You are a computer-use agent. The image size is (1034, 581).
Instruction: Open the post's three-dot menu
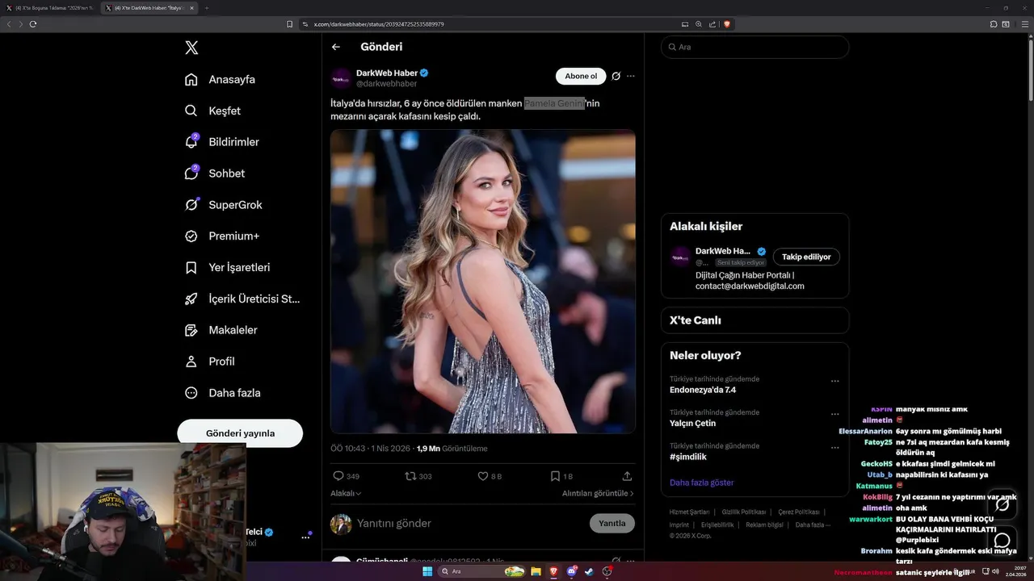pos(631,76)
